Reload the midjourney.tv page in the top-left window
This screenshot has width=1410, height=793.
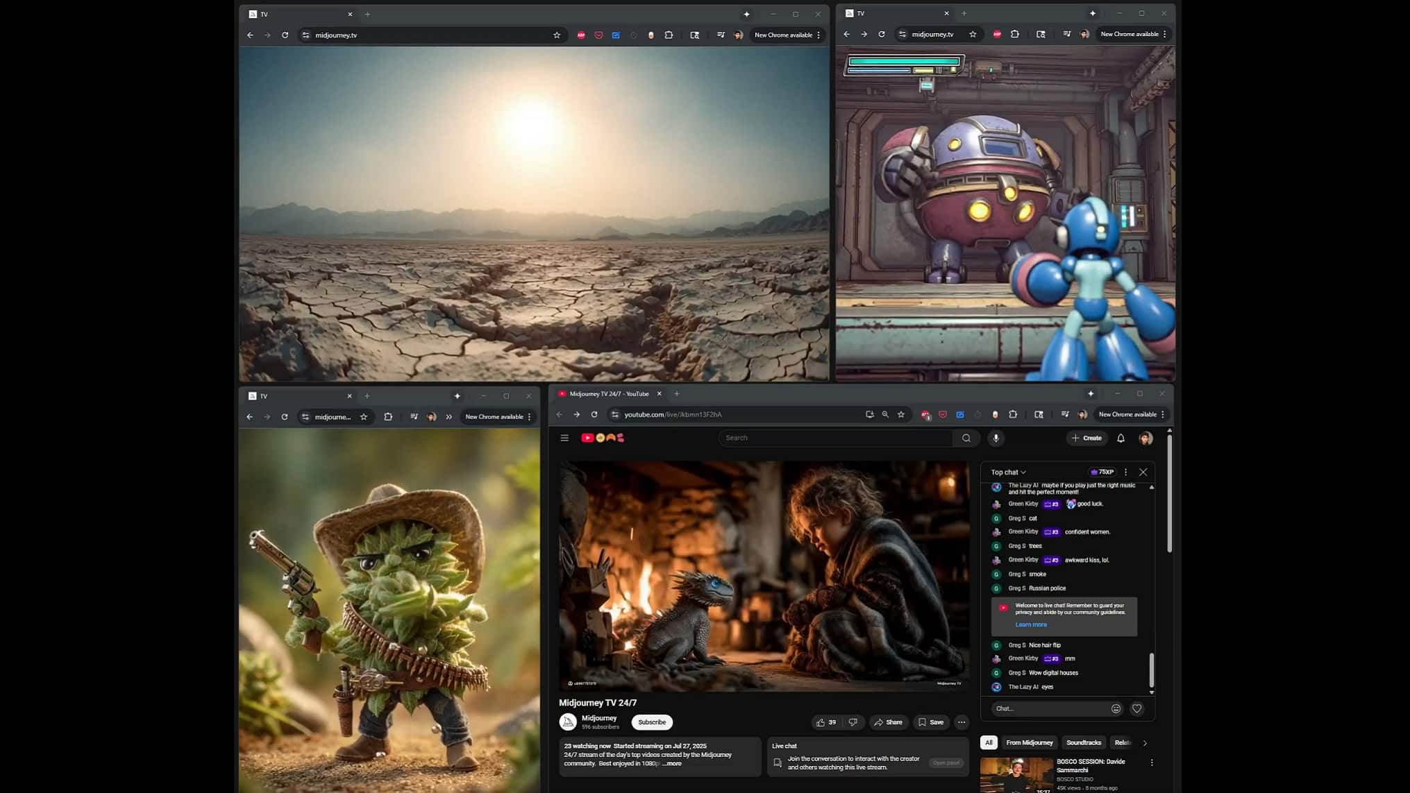pos(285,35)
